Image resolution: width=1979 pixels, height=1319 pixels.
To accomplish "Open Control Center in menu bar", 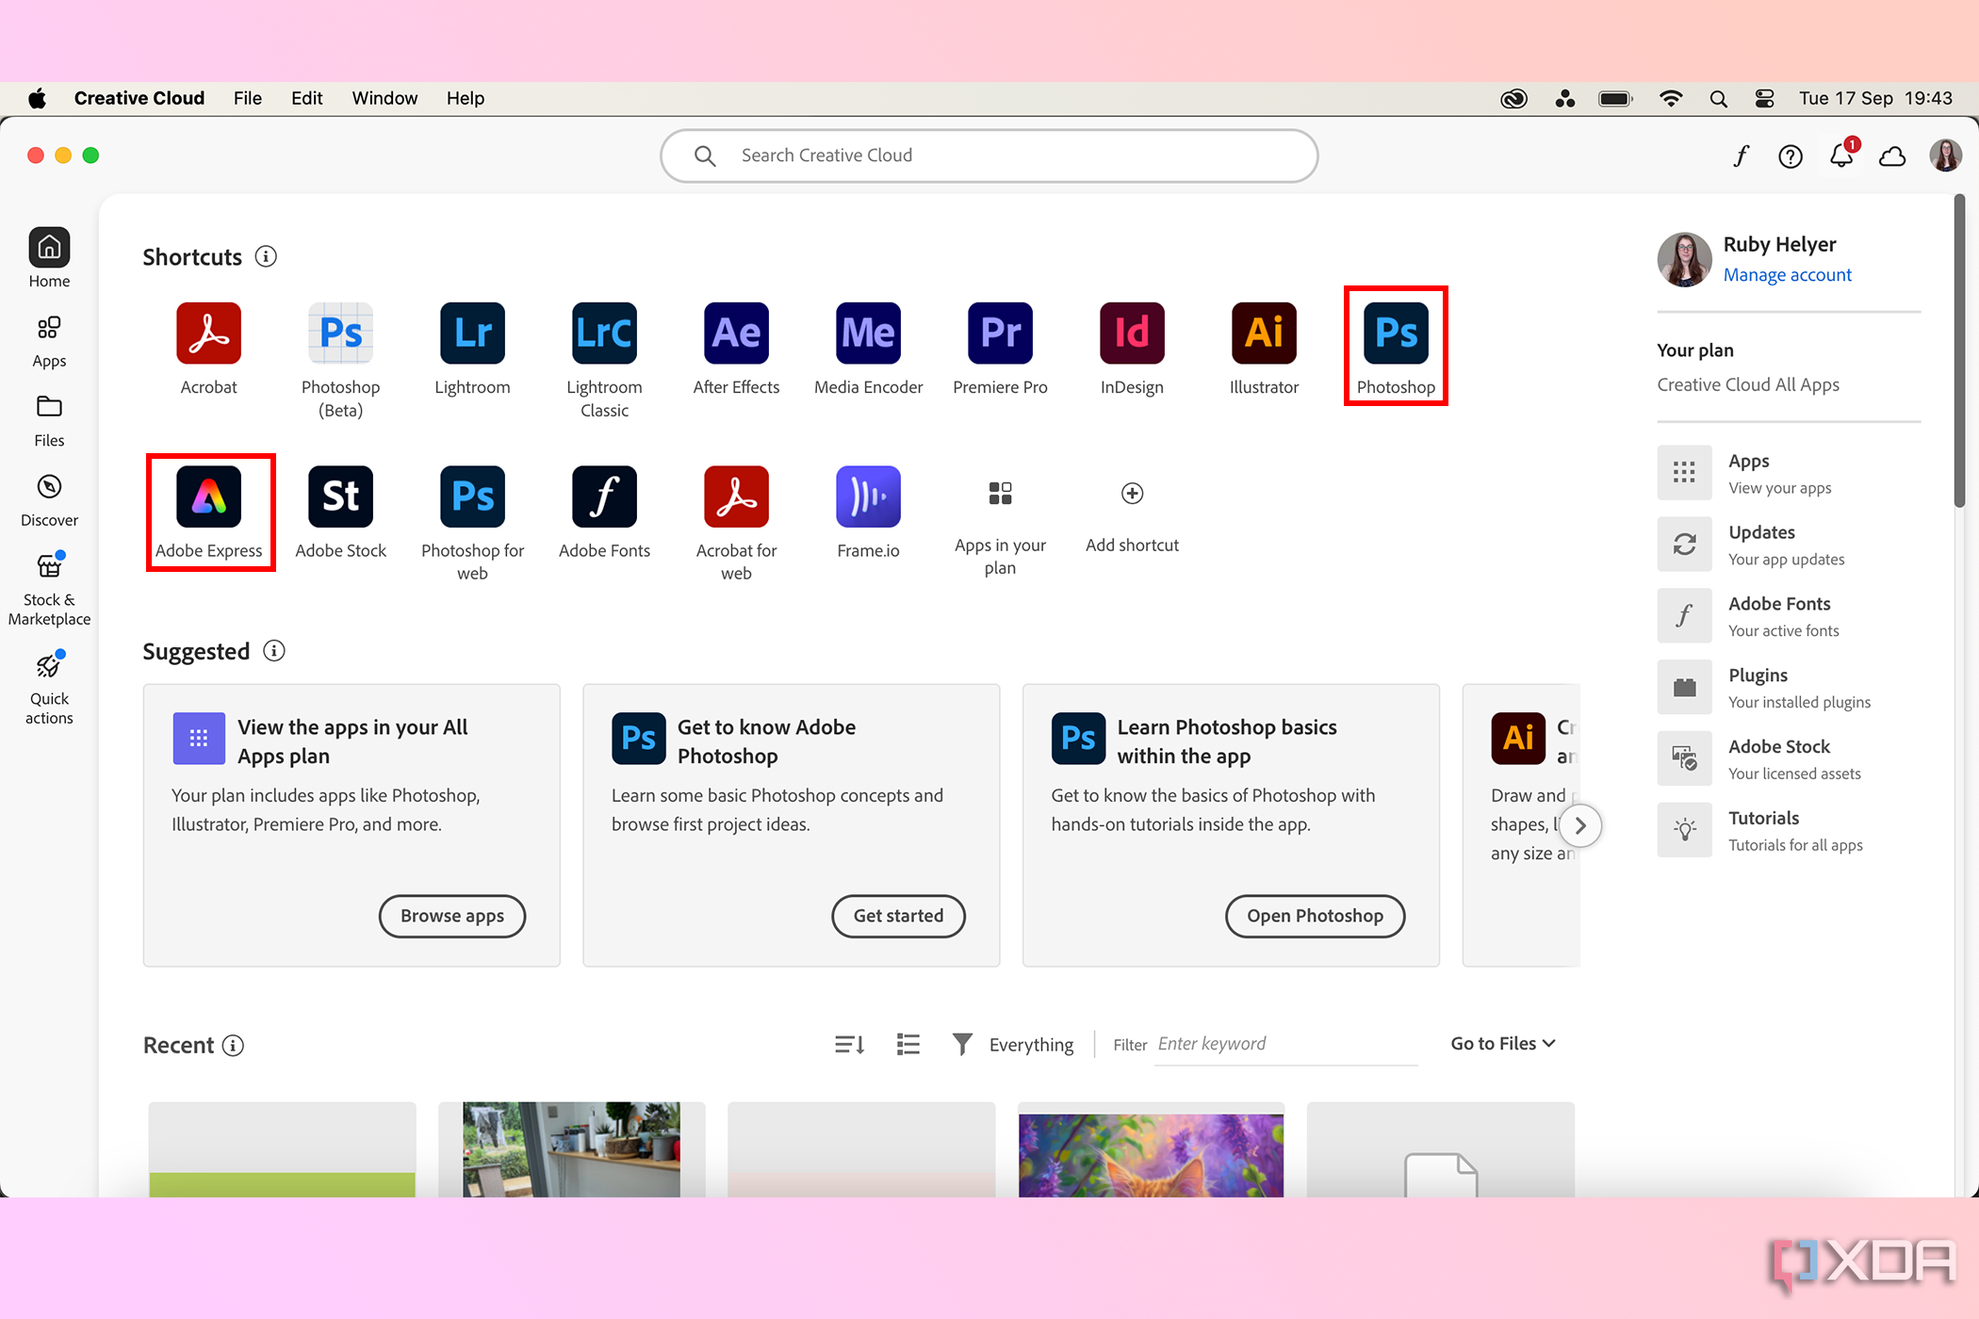I will [1765, 99].
